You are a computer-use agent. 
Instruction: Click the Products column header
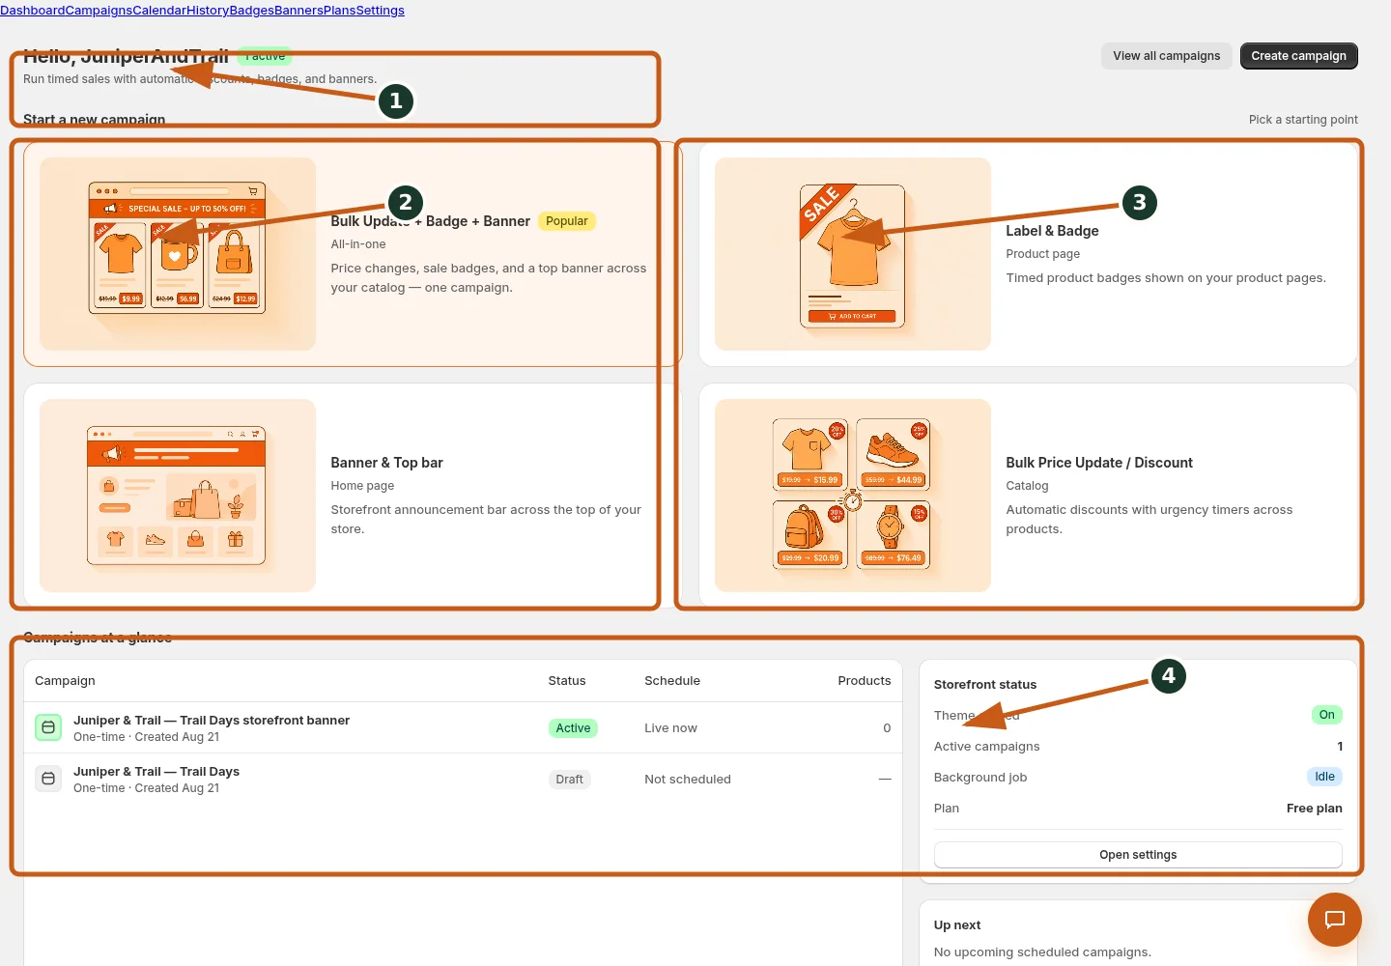pos(865,681)
